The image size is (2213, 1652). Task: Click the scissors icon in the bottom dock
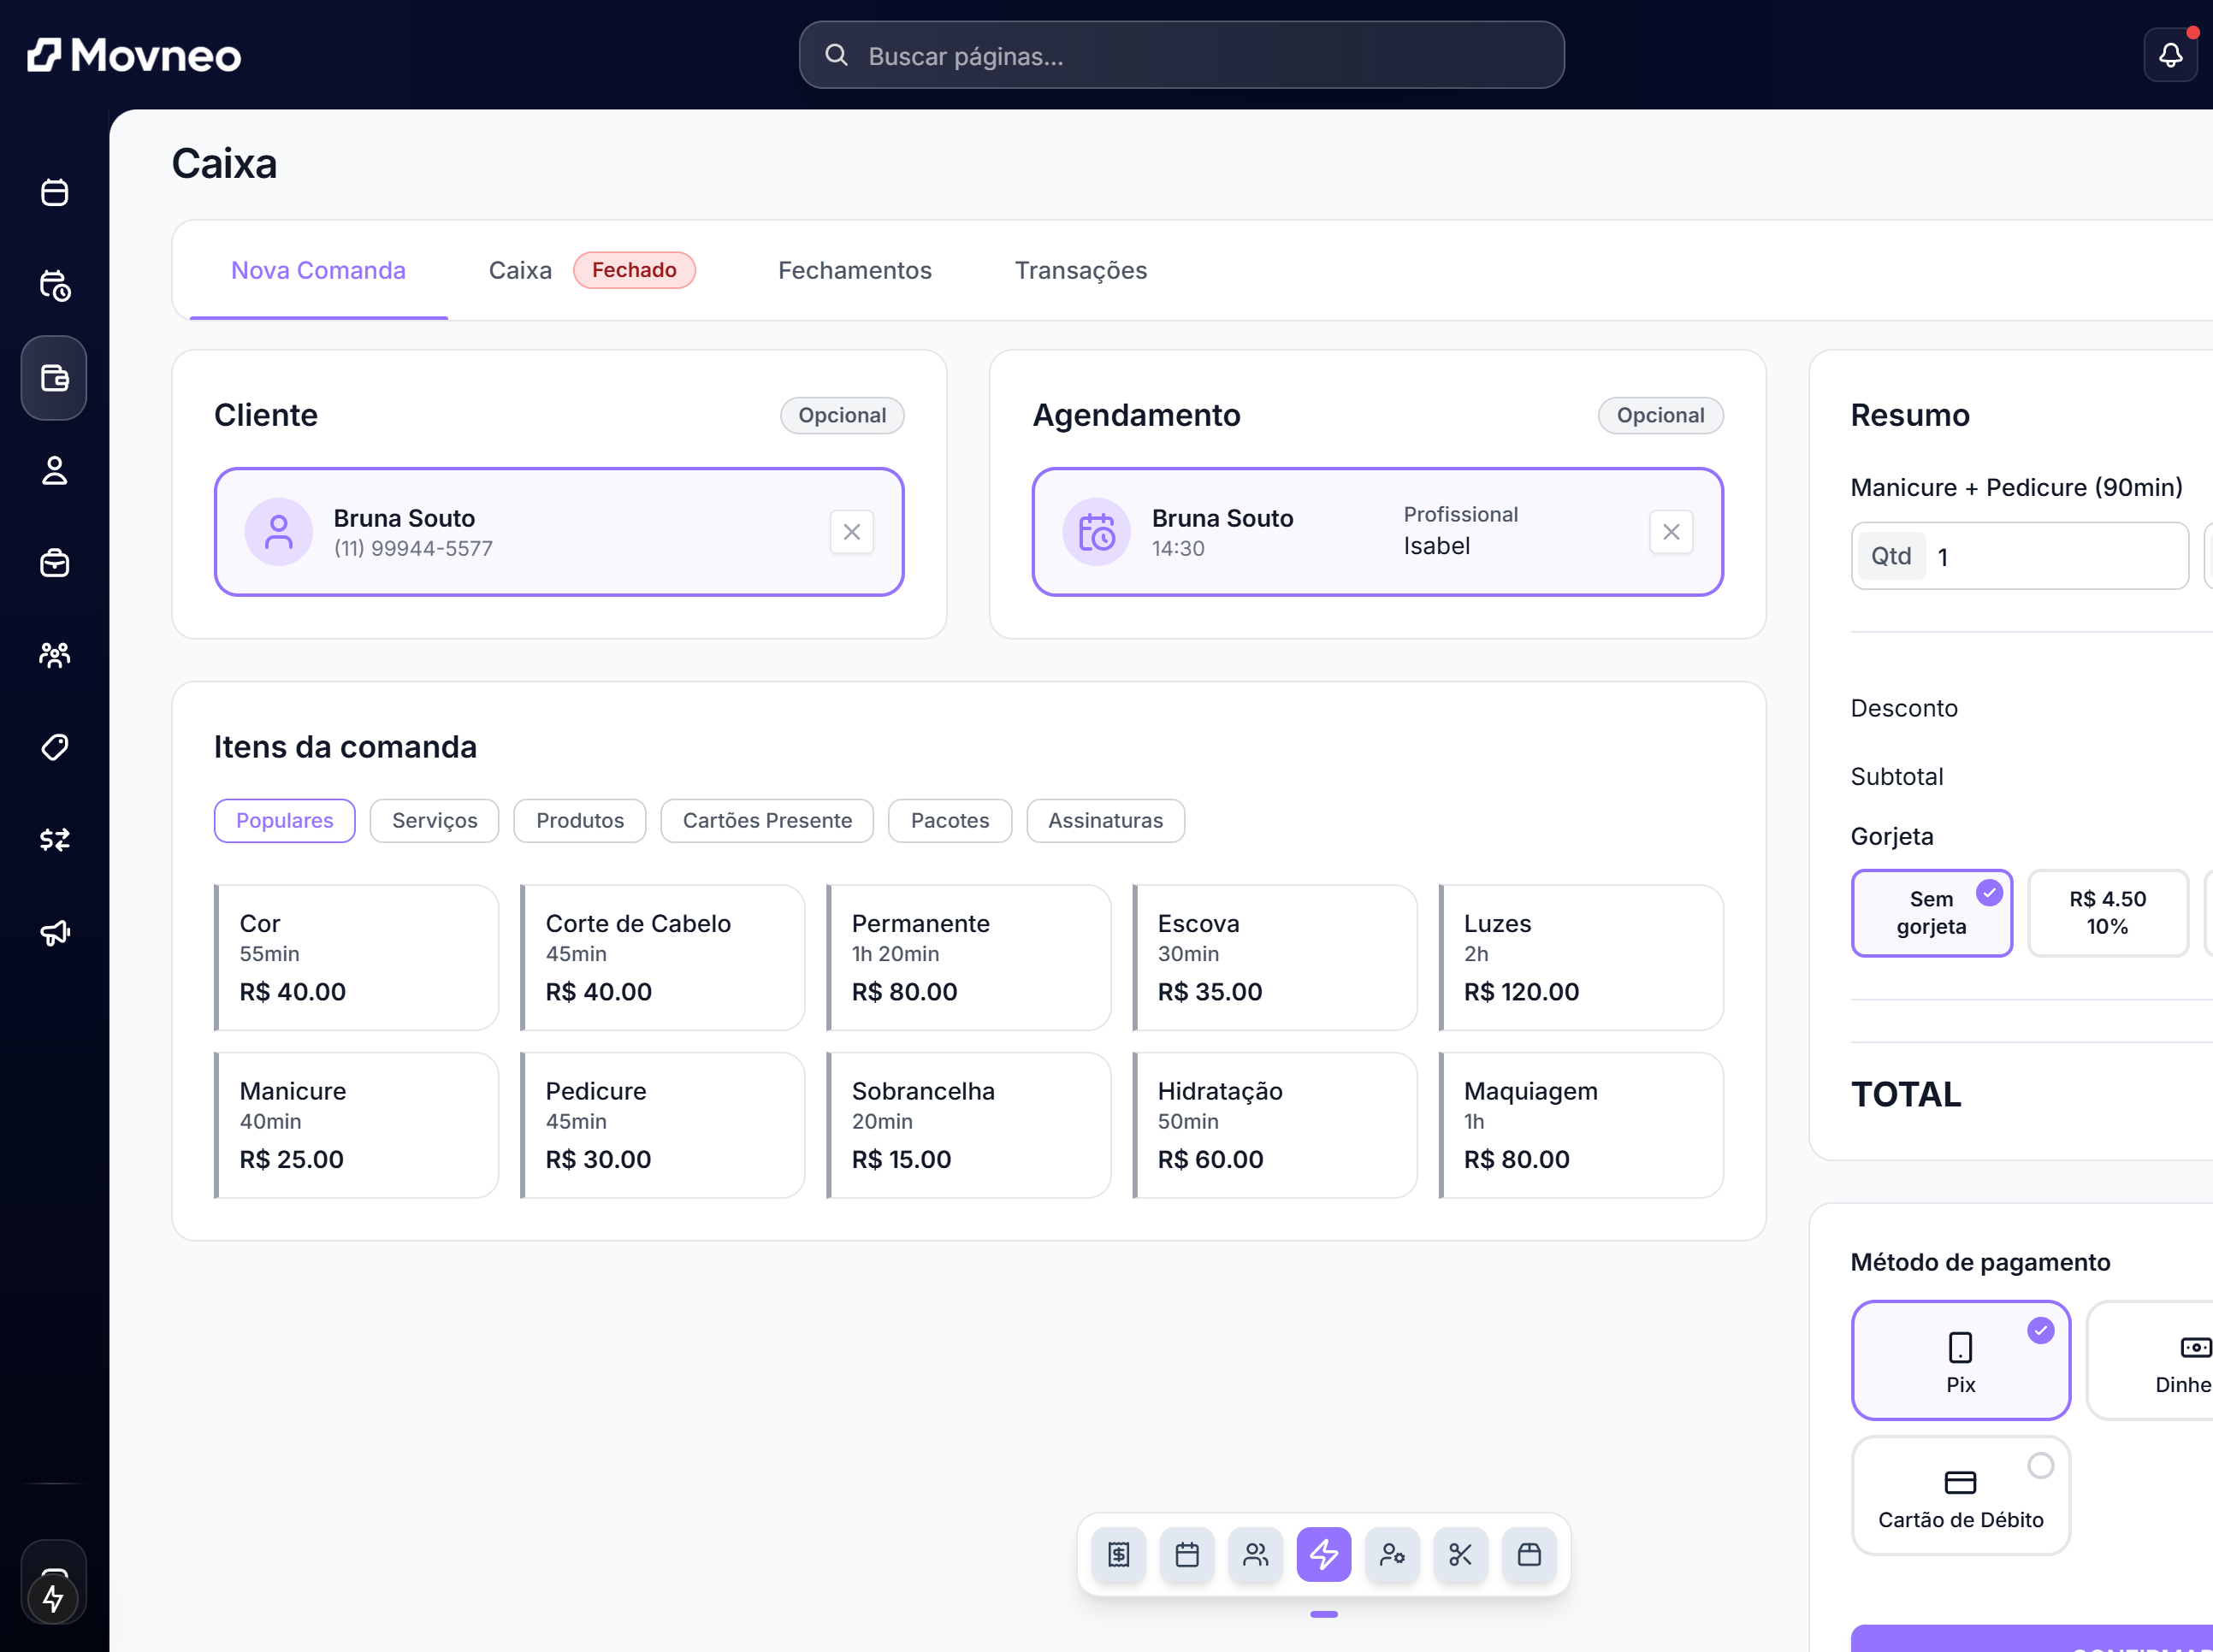click(1459, 1554)
